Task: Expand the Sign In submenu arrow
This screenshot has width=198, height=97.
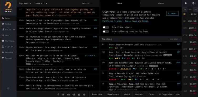Action: pos(15,47)
